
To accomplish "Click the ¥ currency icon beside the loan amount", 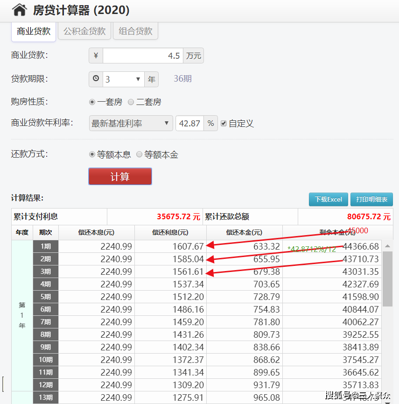I will point(96,55).
